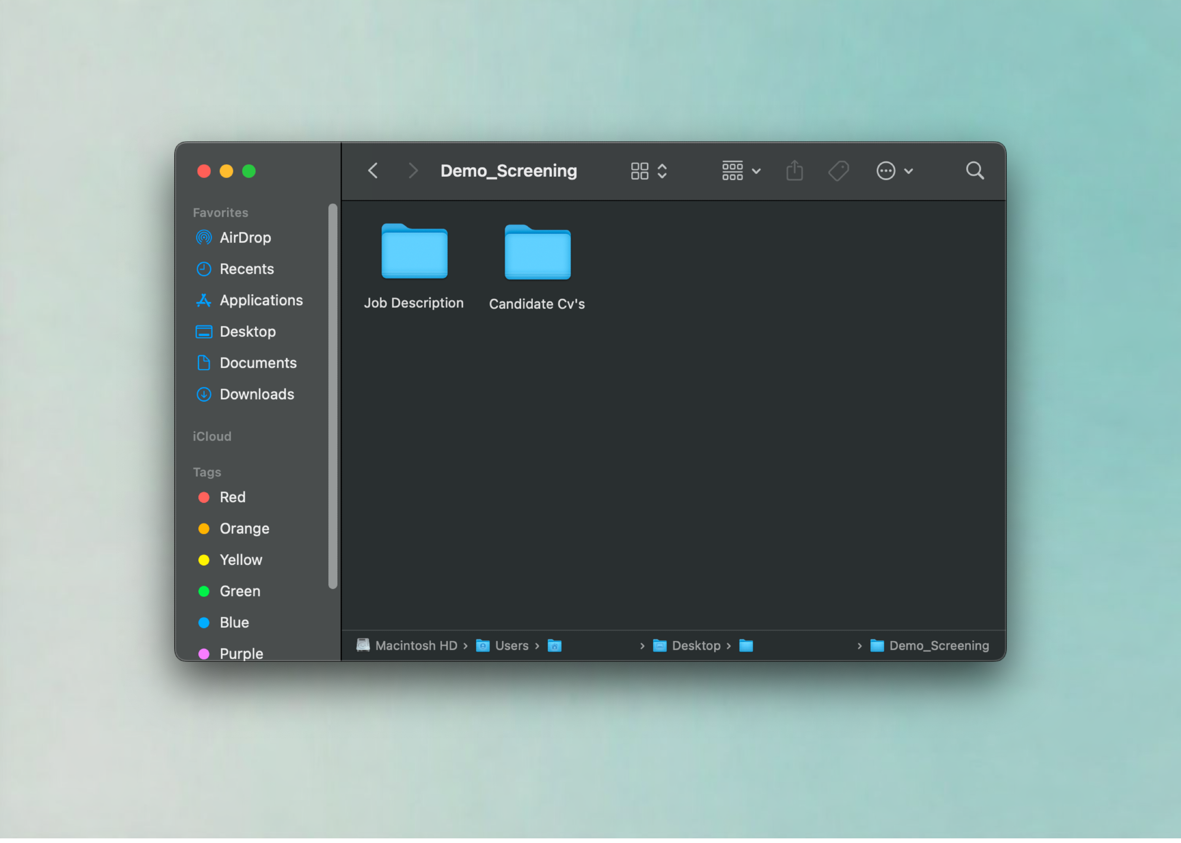This screenshot has width=1181, height=843.
Task: Click the Edit Tags icon
Action: pyautogui.click(x=838, y=171)
